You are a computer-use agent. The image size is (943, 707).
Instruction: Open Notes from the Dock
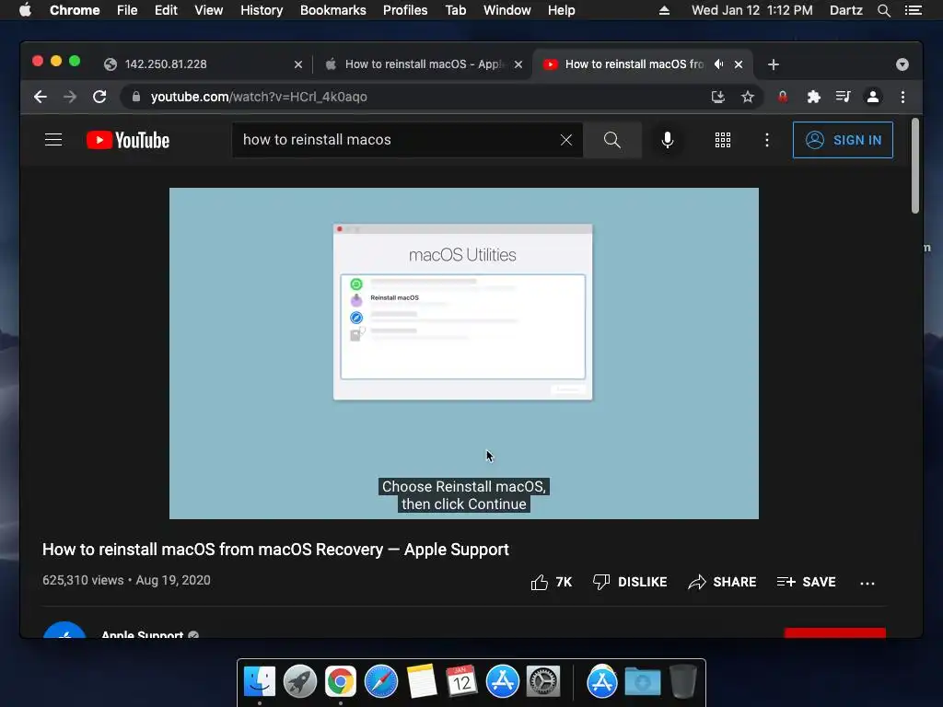pos(422,681)
